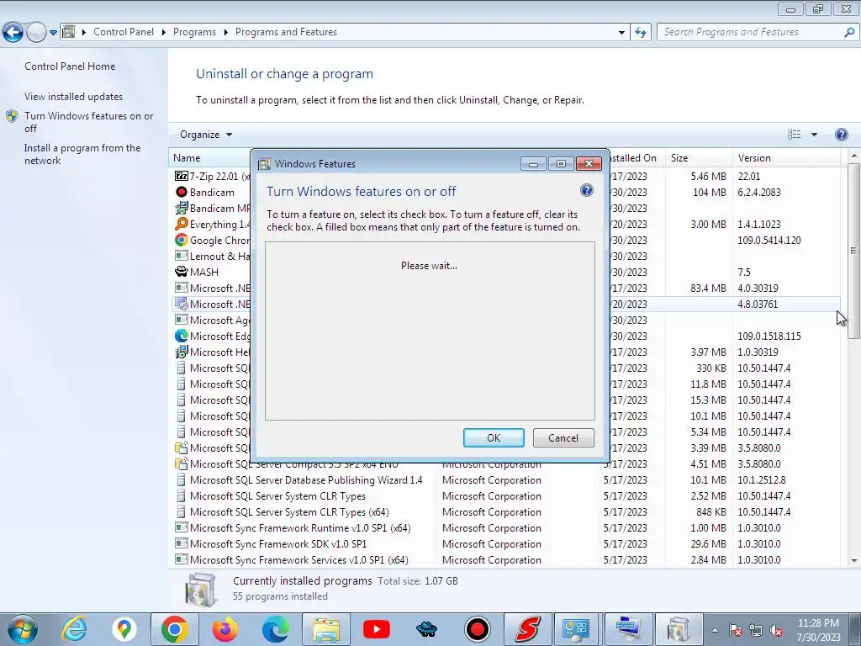
Task: Show hidden tray icons arrow
Action: [715, 630]
